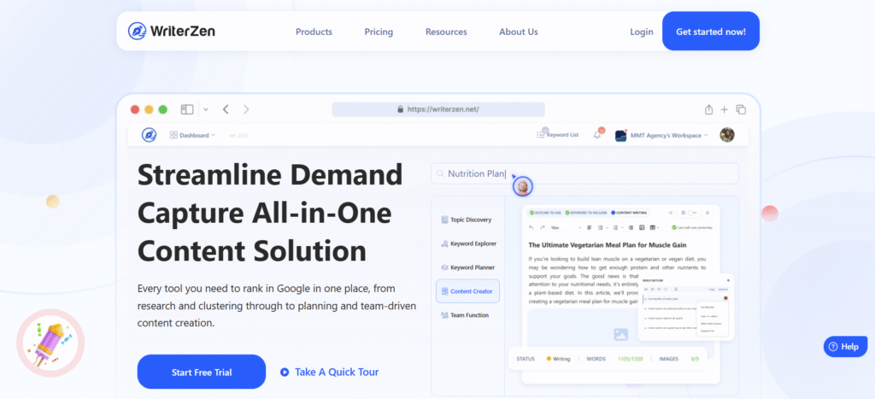Image resolution: width=875 pixels, height=399 pixels.
Task: Click the Login link
Action: pos(641,32)
